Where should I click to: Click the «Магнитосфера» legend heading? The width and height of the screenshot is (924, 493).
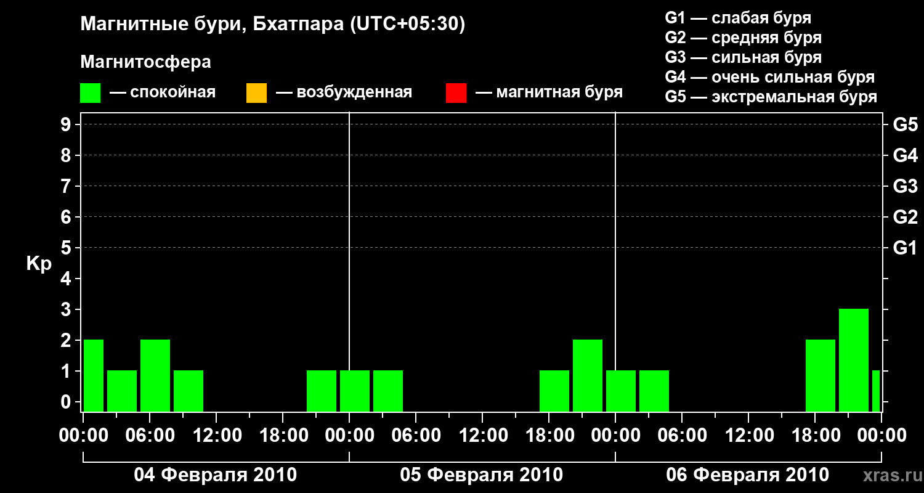click(146, 62)
